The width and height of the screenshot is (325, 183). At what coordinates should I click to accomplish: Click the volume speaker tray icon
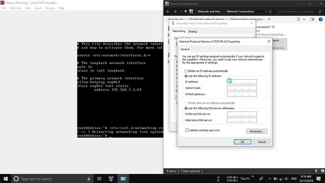(286, 178)
